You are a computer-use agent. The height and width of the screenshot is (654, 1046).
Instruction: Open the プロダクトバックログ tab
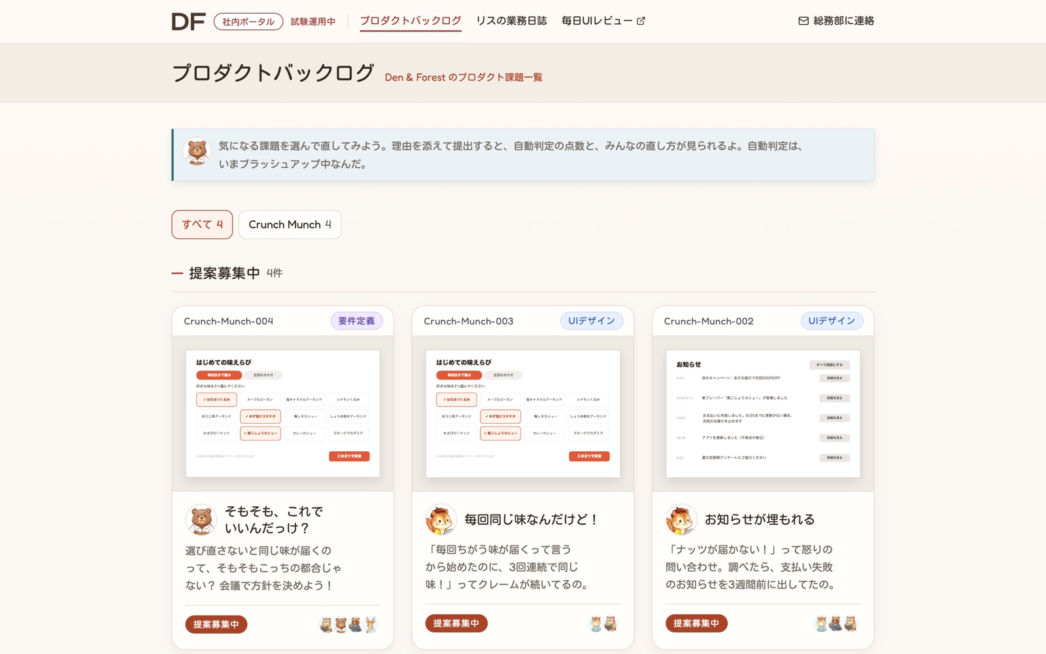pos(411,21)
